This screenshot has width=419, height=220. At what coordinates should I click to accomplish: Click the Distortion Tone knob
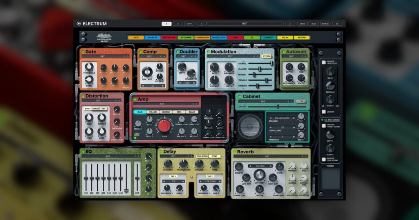[x=89, y=131]
